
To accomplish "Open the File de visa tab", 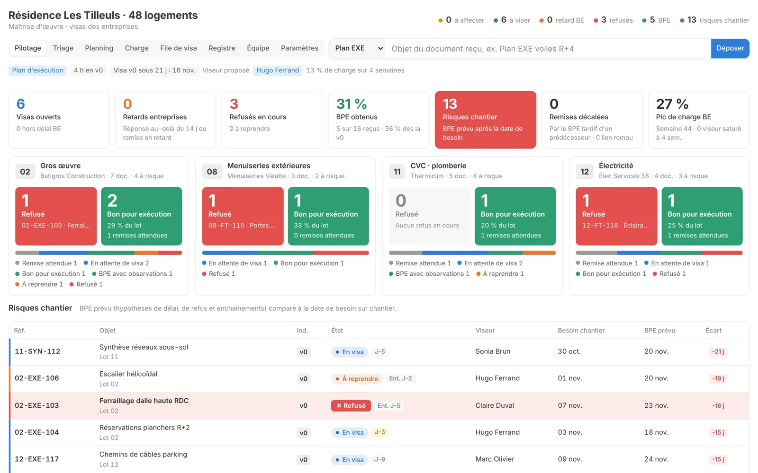I will pyautogui.click(x=178, y=48).
